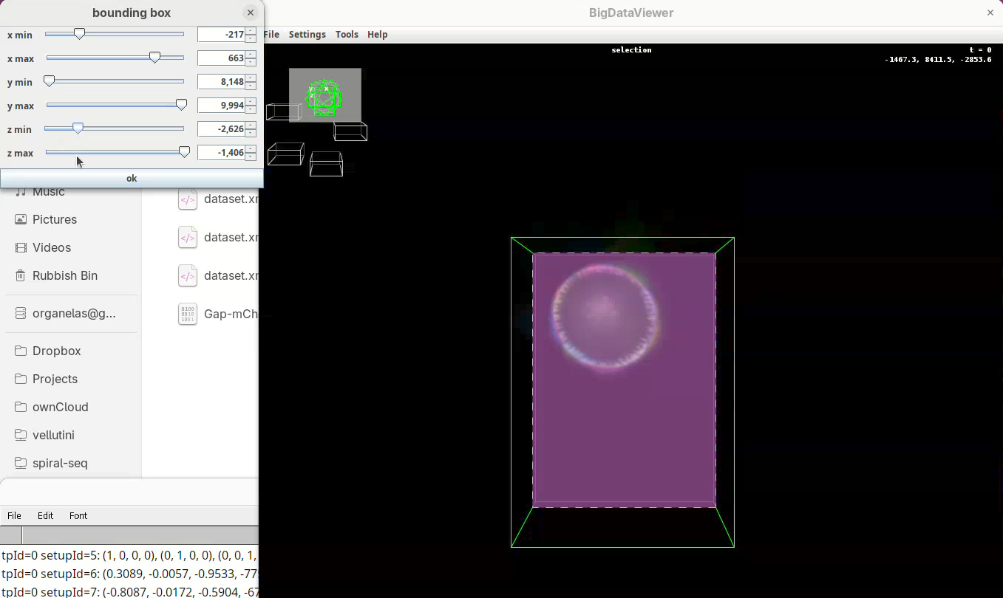Open the organelas network location
Viewport: 1003px width, 598px height.
[x=73, y=313]
